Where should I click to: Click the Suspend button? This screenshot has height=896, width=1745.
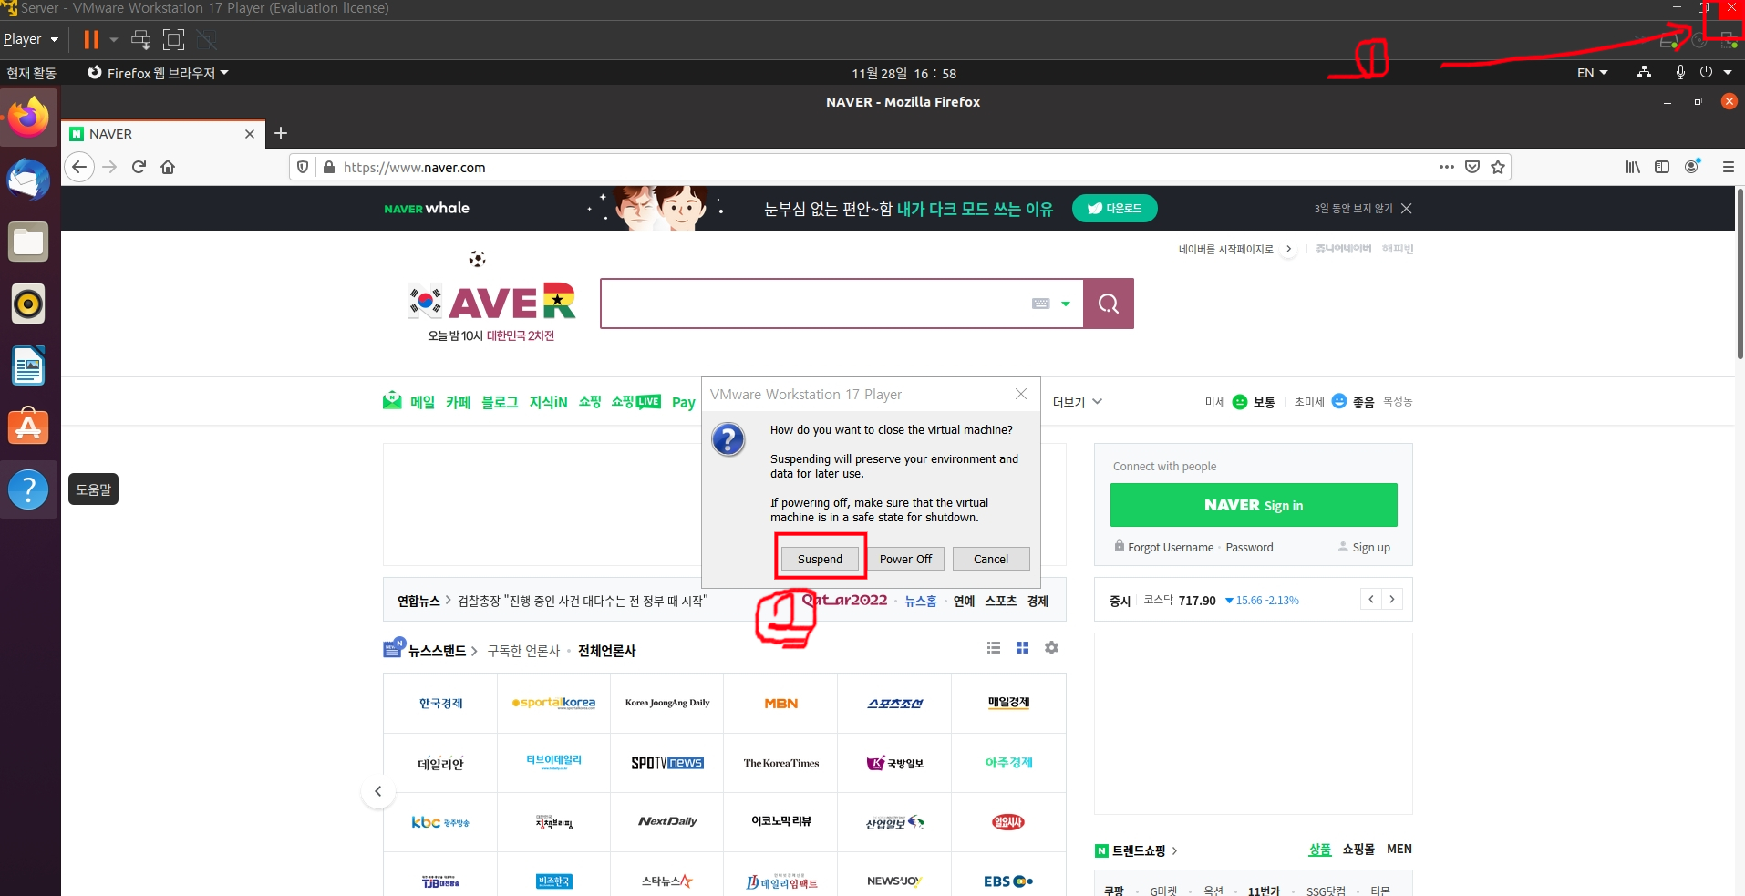(x=820, y=559)
